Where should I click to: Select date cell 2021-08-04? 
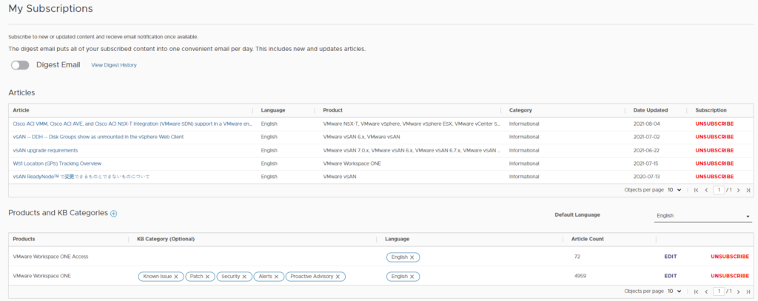(x=646, y=124)
